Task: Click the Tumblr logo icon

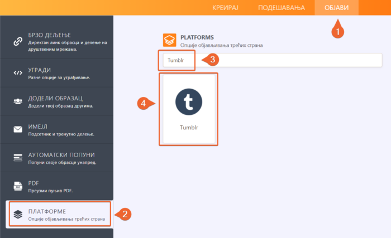Action: point(189,102)
